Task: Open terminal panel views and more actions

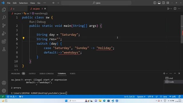Action: (x=171, y=74)
